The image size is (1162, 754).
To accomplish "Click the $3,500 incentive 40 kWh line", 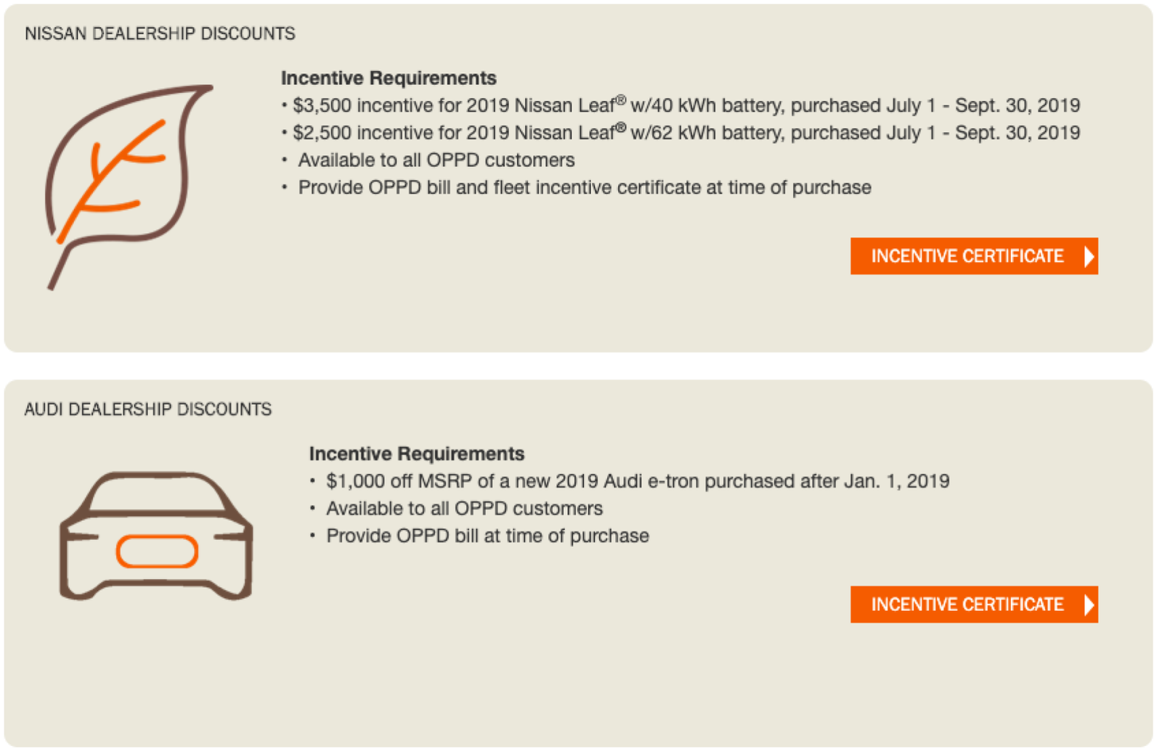I will point(680,105).
